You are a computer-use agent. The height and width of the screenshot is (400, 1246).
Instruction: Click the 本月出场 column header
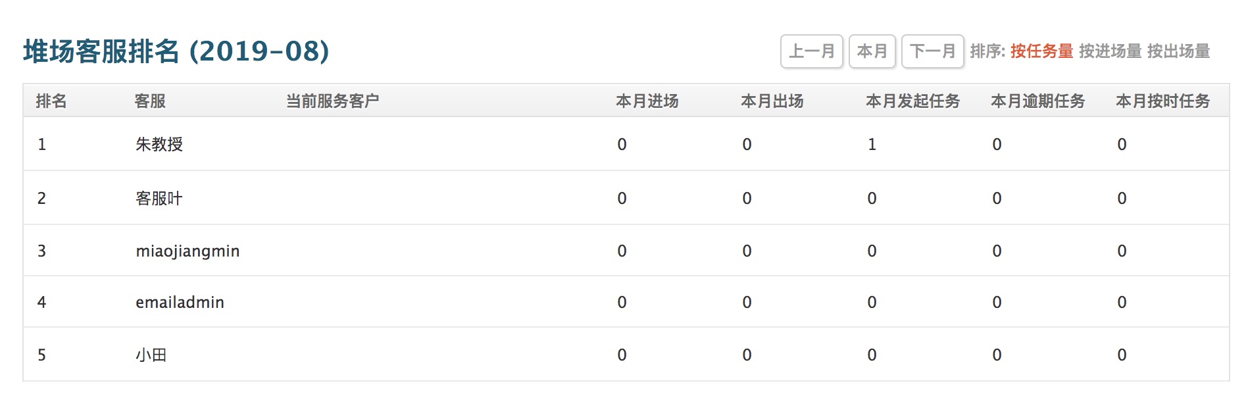point(772,101)
